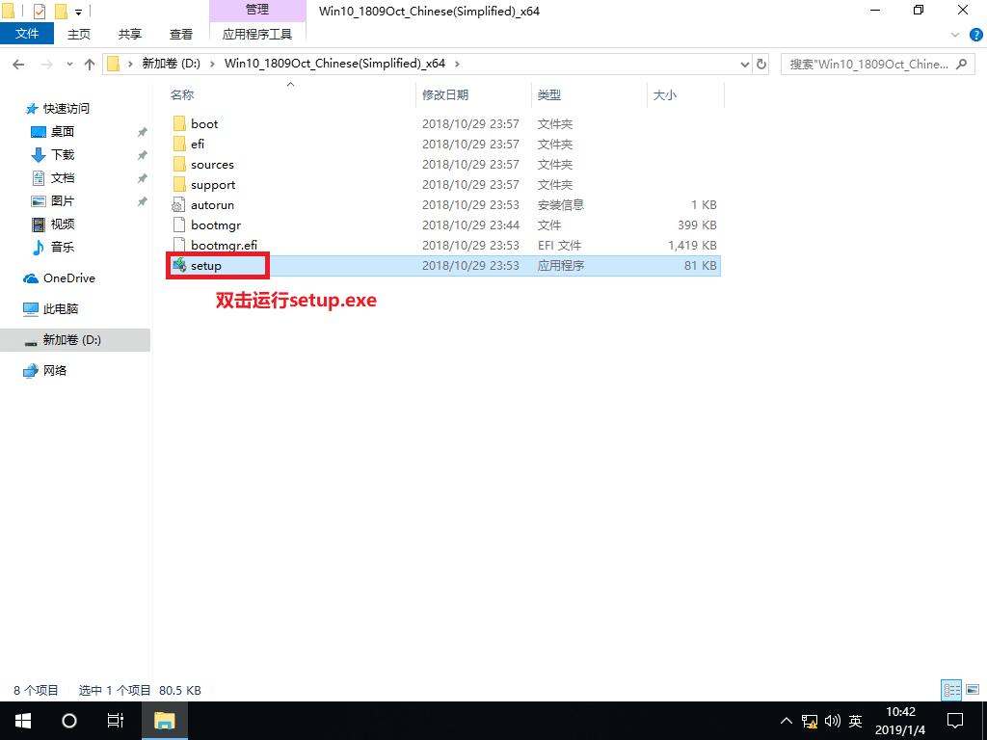Viewport: 987px width, 740px height.
Task: Open OneDrive in the navigation pane
Action: pos(68,278)
